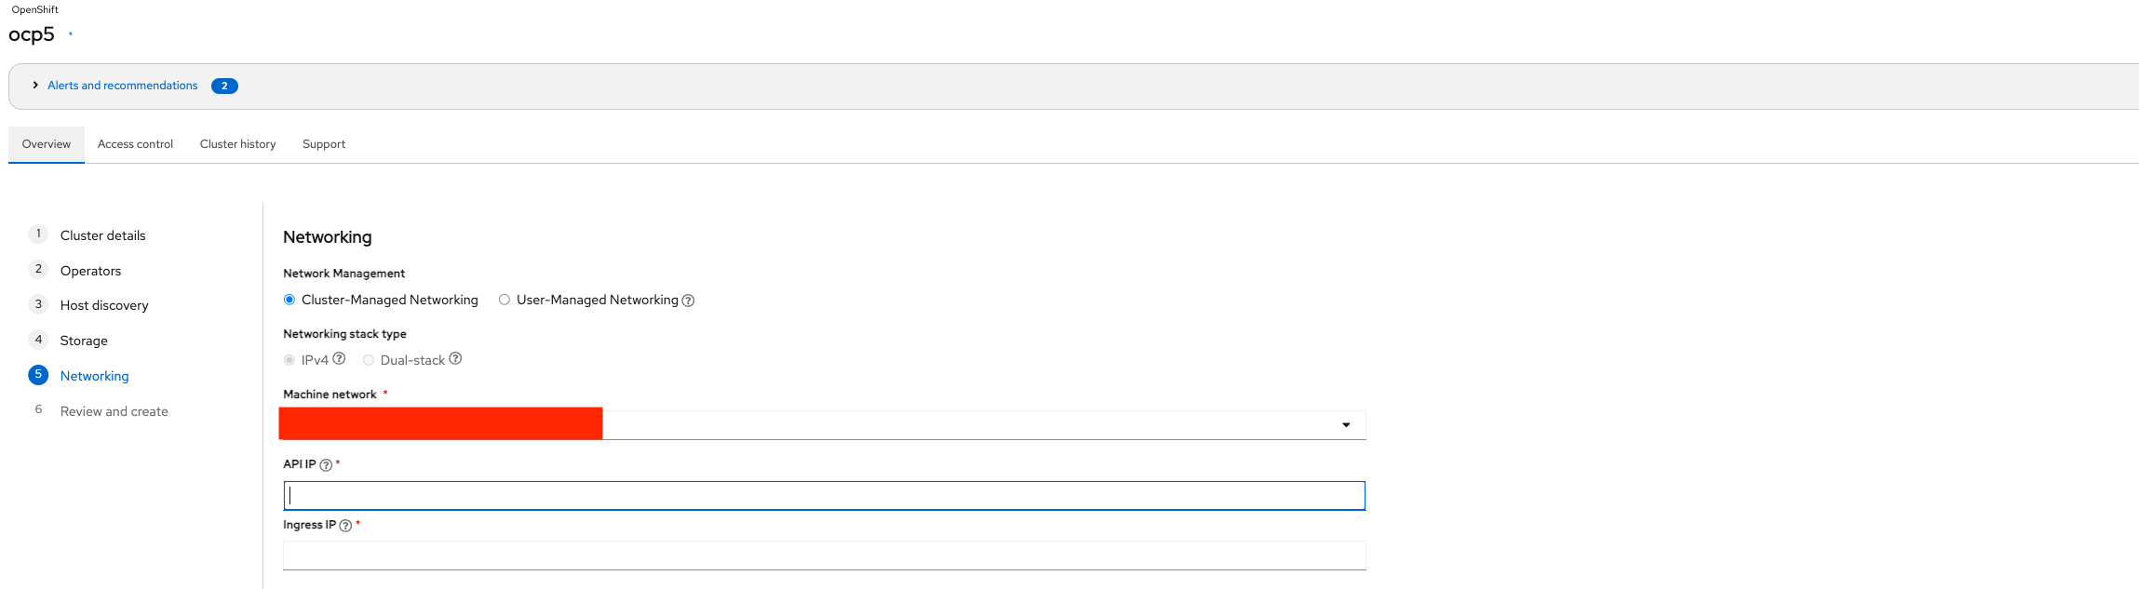
Task: Switch to the Access control tab
Action: click(135, 144)
